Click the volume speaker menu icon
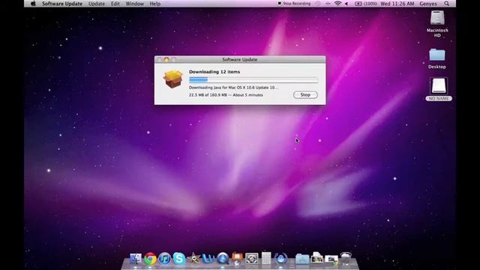The image size is (480, 270). pyautogui.click(x=346, y=4)
